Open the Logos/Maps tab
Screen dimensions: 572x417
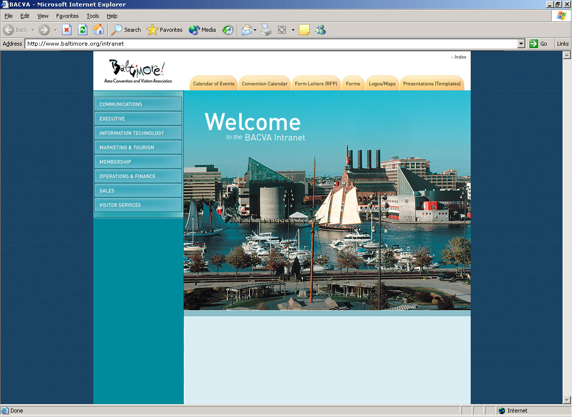coord(382,84)
